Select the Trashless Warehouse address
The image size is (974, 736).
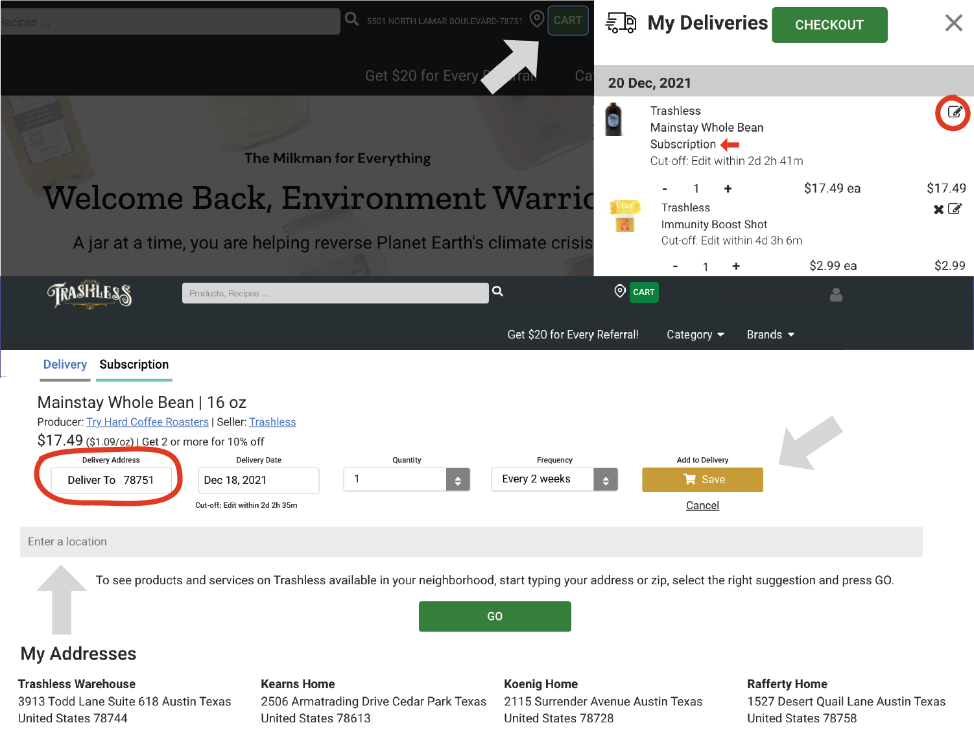tap(125, 701)
